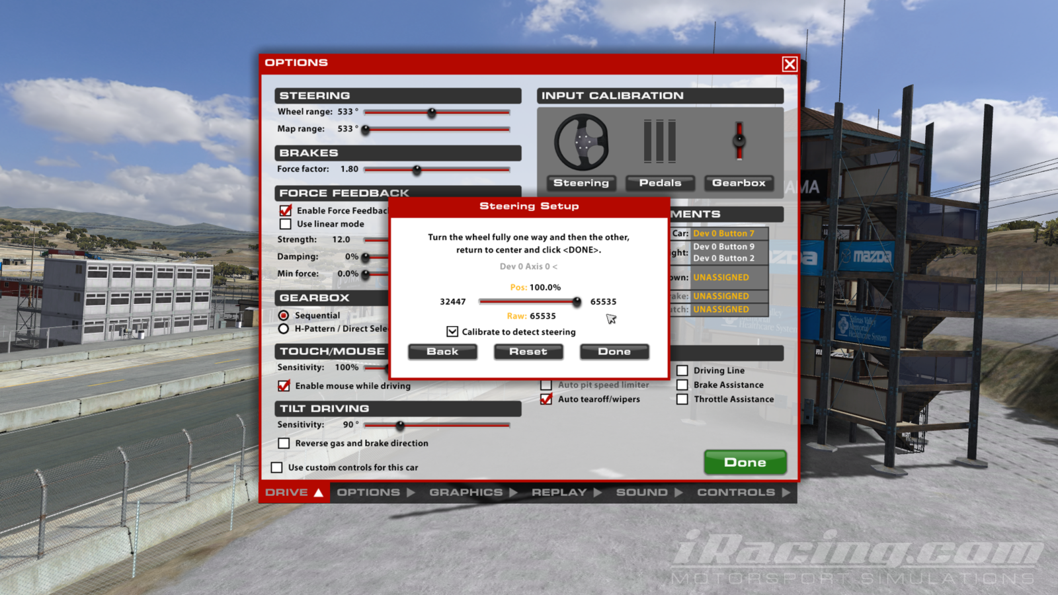Toggle Auto tearoff/wipers checkbox
Screen dimensions: 1058x595
point(546,399)
